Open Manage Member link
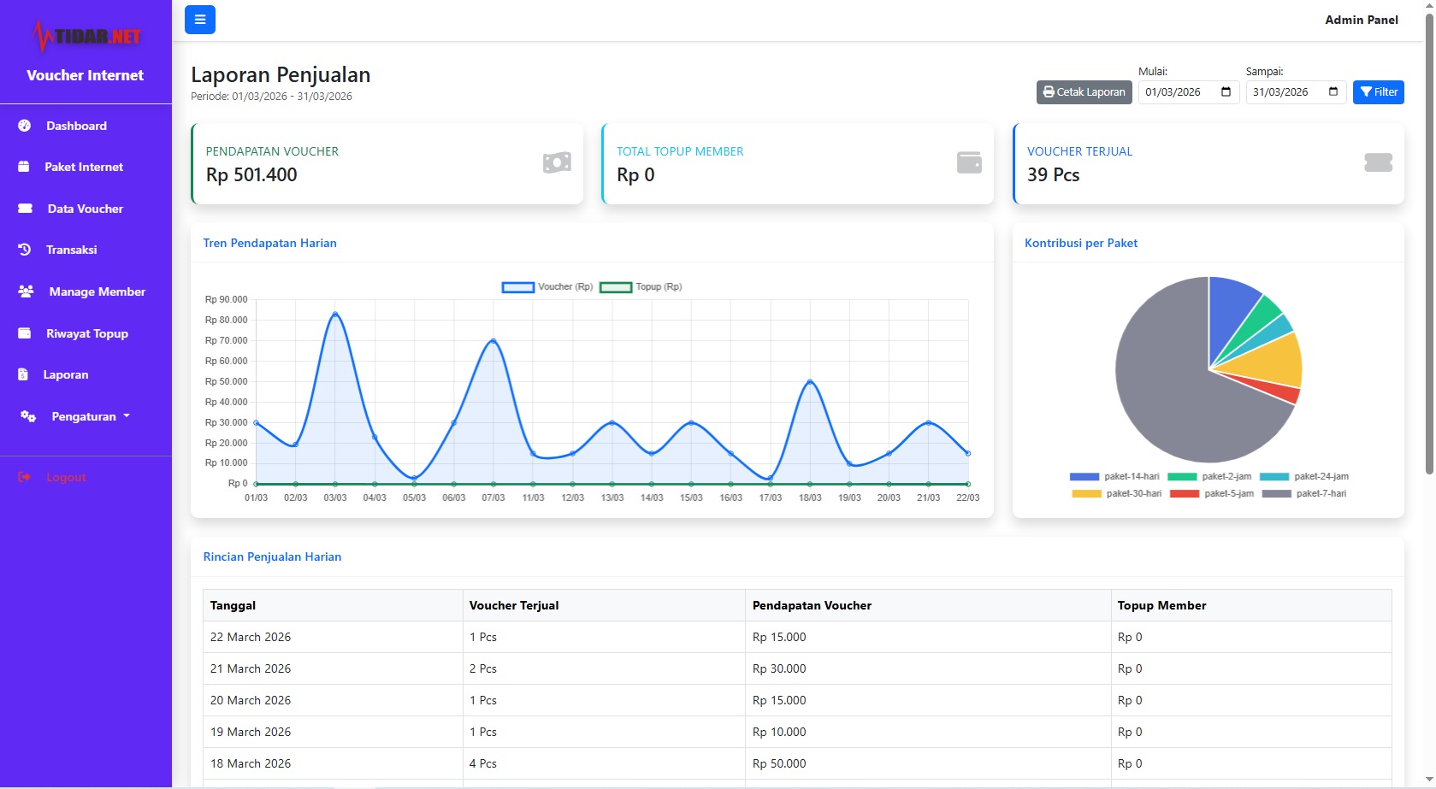1436x789 pixels. pyautogui.click(x=98, y=291)
